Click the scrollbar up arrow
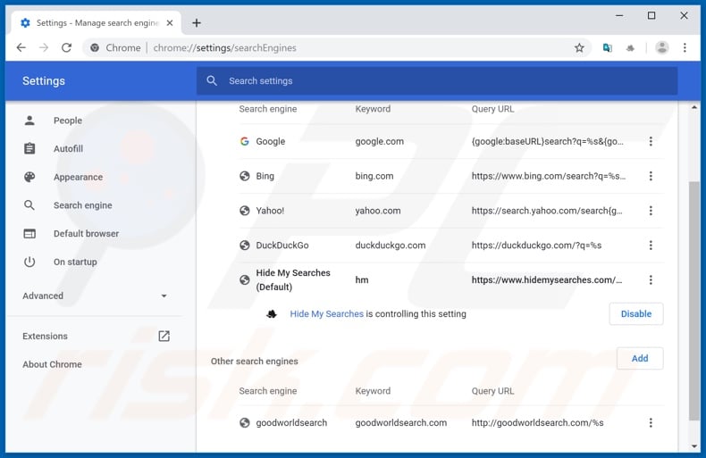The width and height of the screenshot is (706, 458). 694,107
